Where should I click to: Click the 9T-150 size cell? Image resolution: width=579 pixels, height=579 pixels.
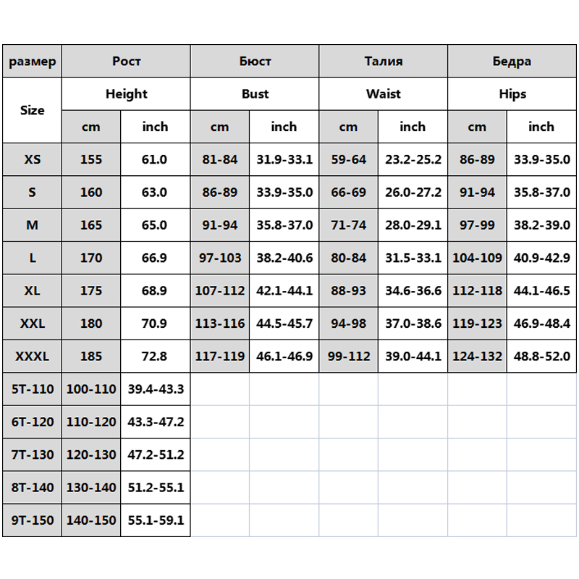[32, 520]
